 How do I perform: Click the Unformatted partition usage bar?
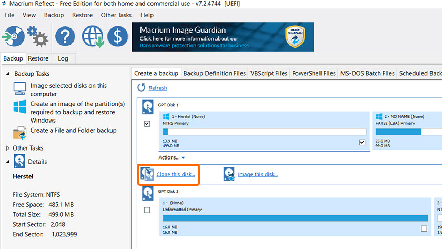[295, 218]
